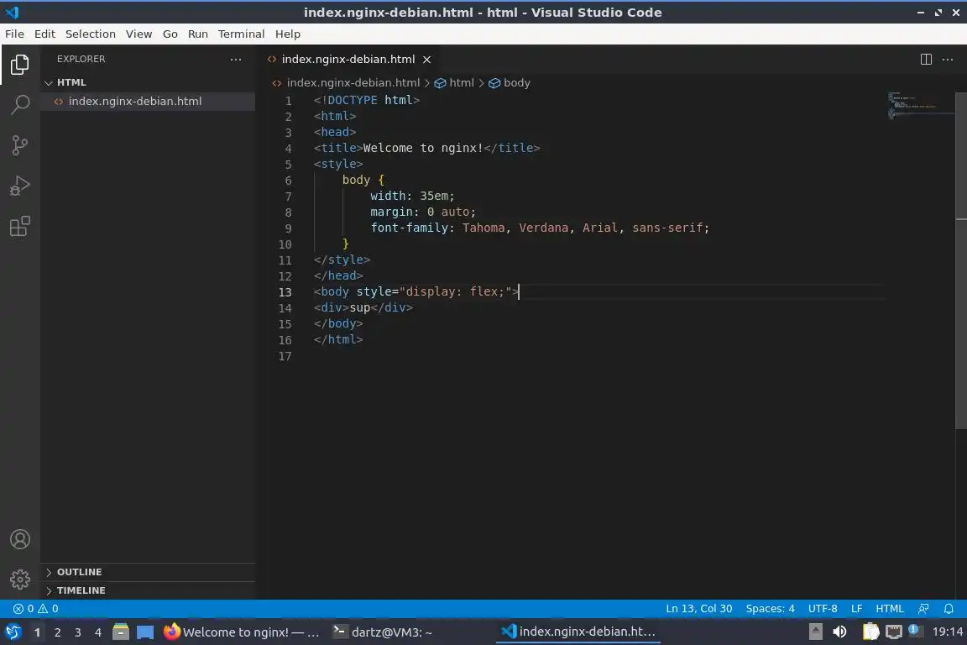Switch to workspace 1 in taskbar
Screen dimensions: 967x645
(x=37, y=632)
